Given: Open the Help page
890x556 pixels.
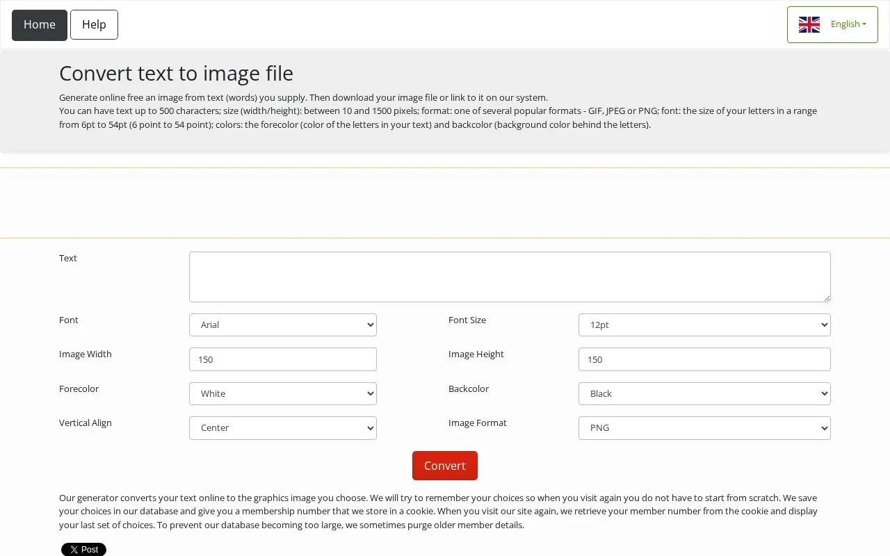Looking at the screenshot, I should click(94, 25).
